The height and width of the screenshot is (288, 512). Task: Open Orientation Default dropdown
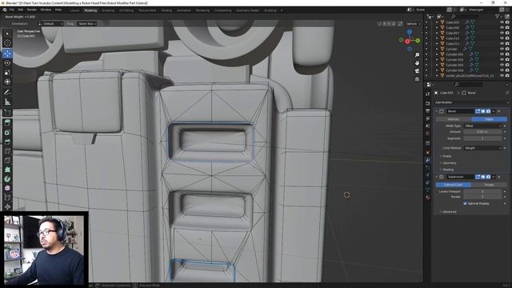(x=51, y=24)
